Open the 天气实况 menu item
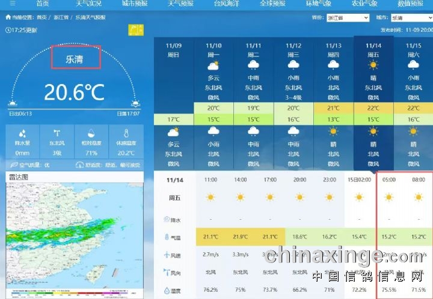433x299 pixels. [88, 4]
